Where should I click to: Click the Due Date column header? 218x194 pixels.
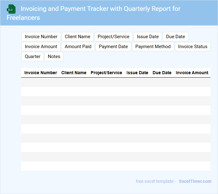[162, 73]
